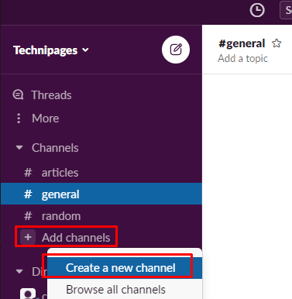Collapse the Channels section arrow

point(19,148)
